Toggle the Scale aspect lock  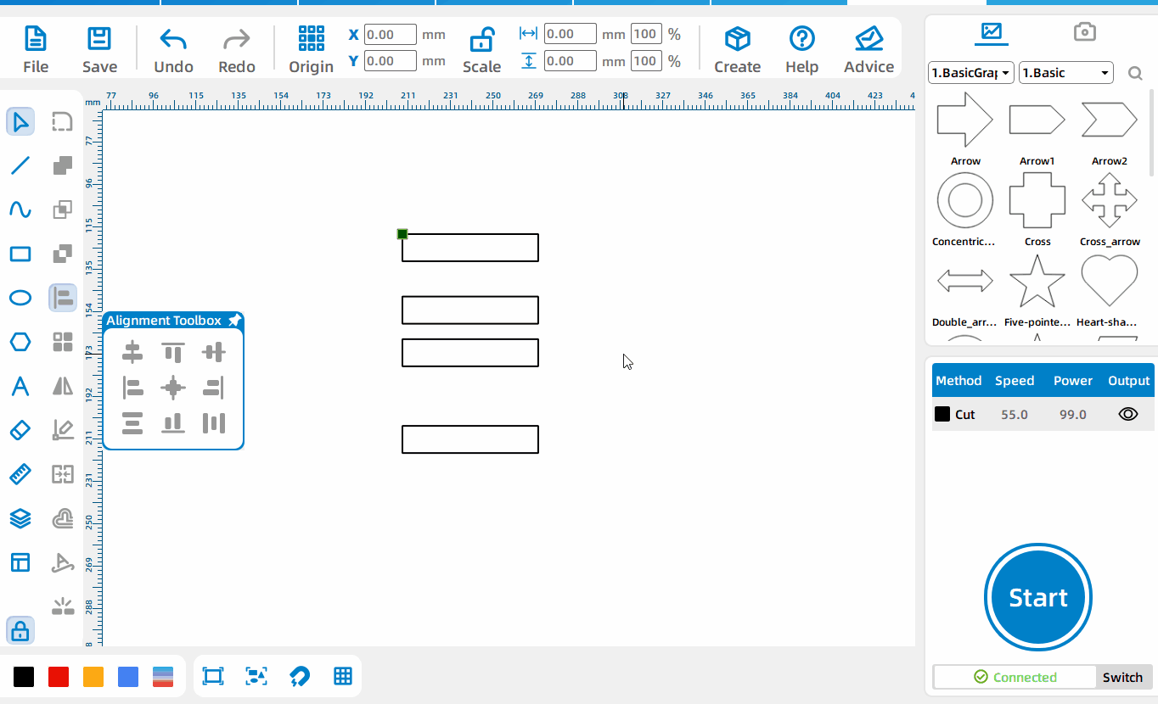coord(481,40)
